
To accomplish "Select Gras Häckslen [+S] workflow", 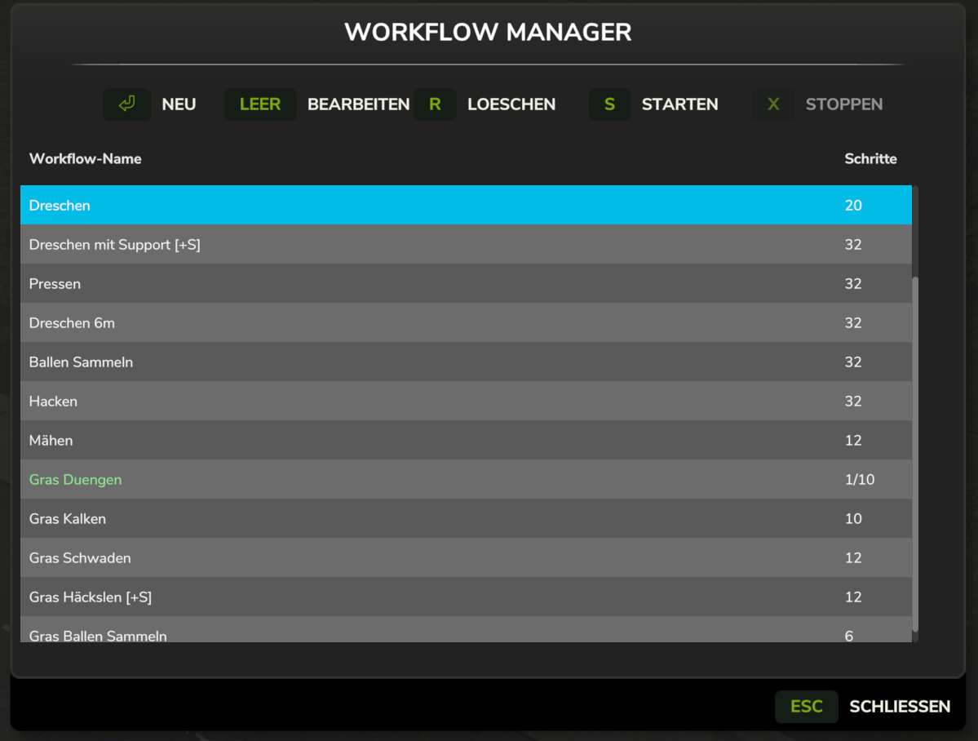I will [x=466, y=597].
